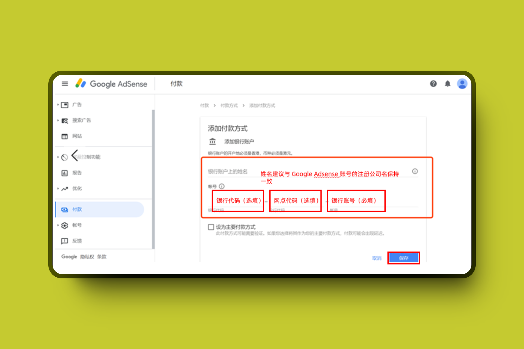The image size is (524, 349).
Task: Open 报告 in the sidebar
Action: coord(77,173)
